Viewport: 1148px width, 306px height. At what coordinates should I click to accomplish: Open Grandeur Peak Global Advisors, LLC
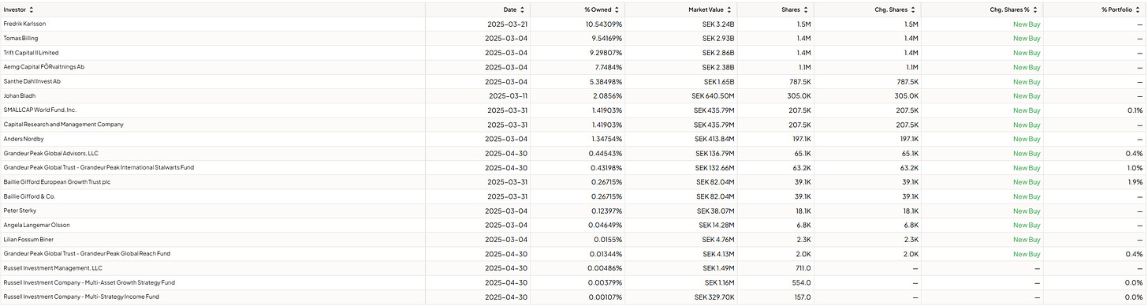(51, 153)
